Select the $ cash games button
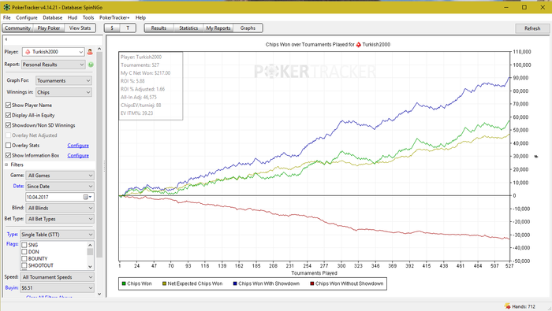552x311 pixels. (x=112, y=28)
